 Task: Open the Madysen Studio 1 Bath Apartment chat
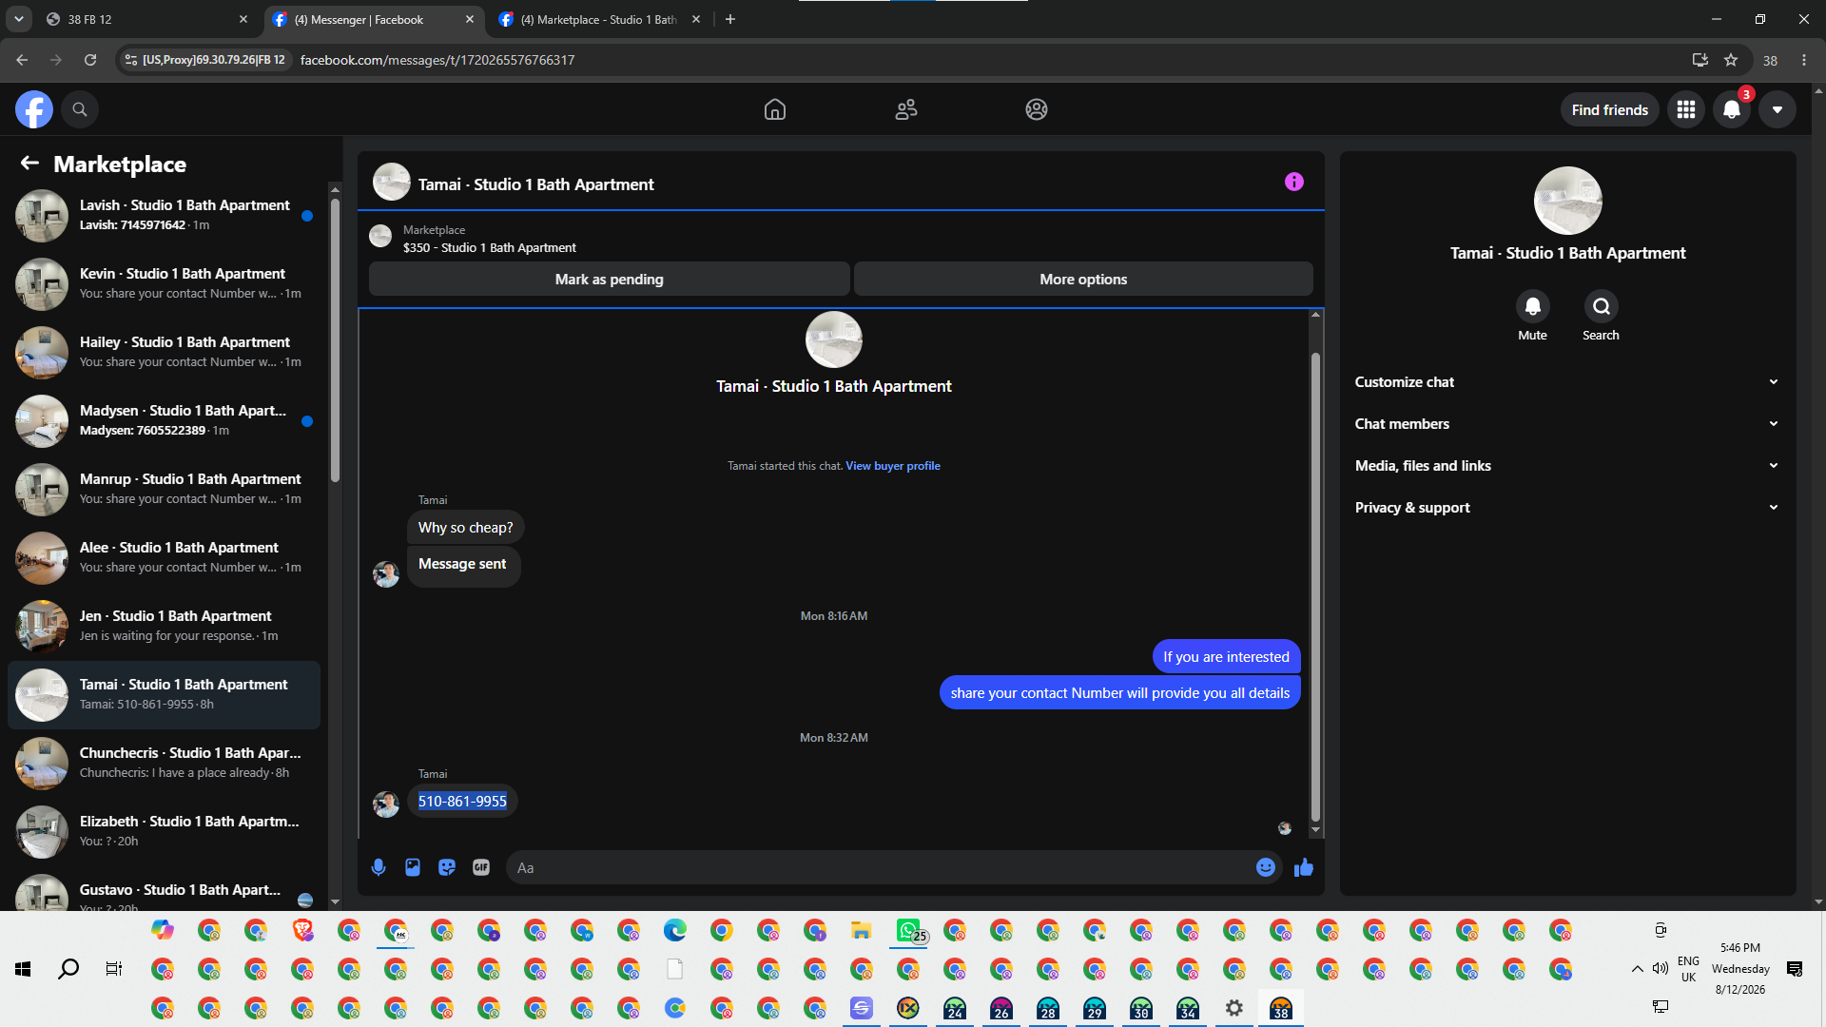(164, 420)
